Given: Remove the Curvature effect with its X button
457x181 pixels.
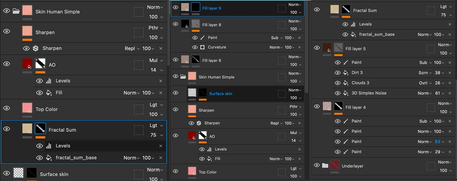Looking at the screenshot, I should click(x=300, y=47).
